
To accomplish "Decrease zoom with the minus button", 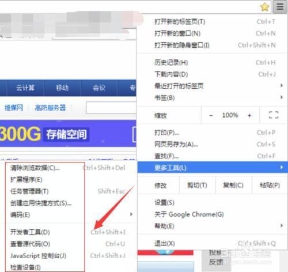I will pos(211,115).
